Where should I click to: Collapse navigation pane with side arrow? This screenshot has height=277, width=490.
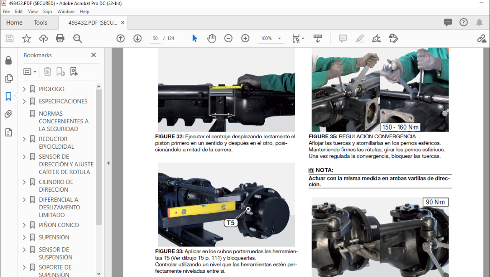[108, 163]
